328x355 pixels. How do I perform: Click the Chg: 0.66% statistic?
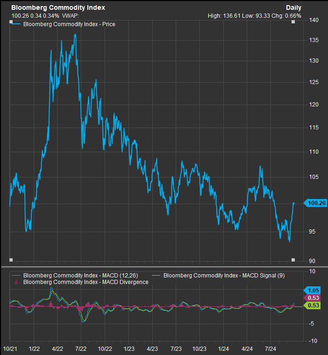tap(286, 16)
